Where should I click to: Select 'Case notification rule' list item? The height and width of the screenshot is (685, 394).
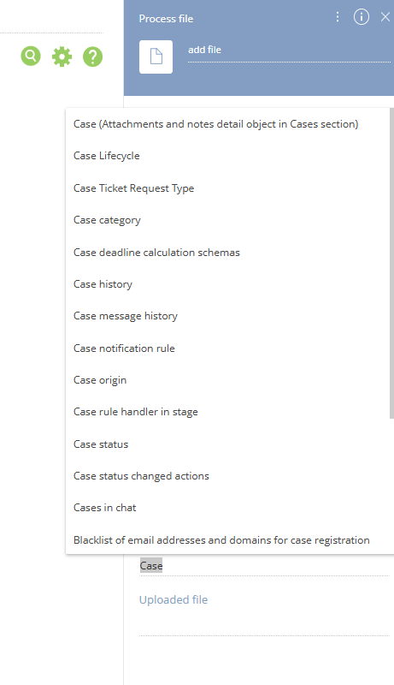click(x=227, y=348)
